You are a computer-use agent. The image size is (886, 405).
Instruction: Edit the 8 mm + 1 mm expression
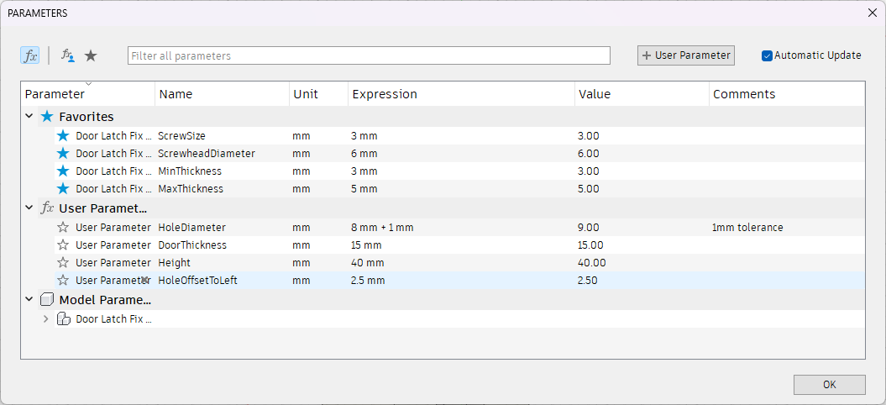pyautogui.click(x=461, y=228)
